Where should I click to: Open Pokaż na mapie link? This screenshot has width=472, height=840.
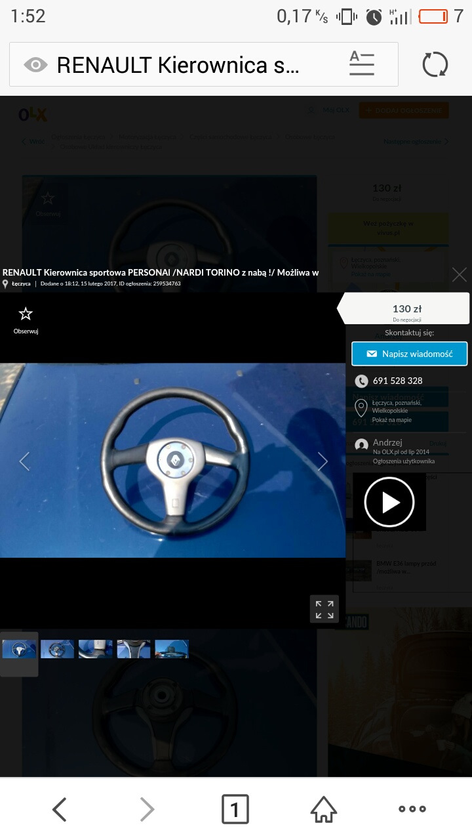tap(392, 420)
